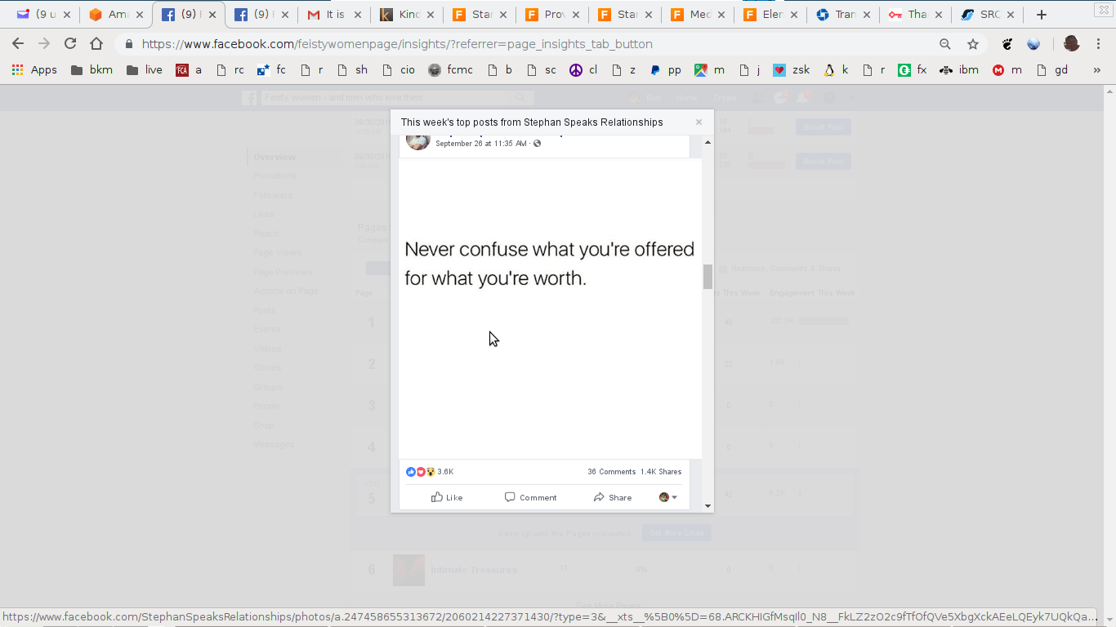1116x627 pixels.
Task: Click the Comment button under the post
Action: (530, 497)
